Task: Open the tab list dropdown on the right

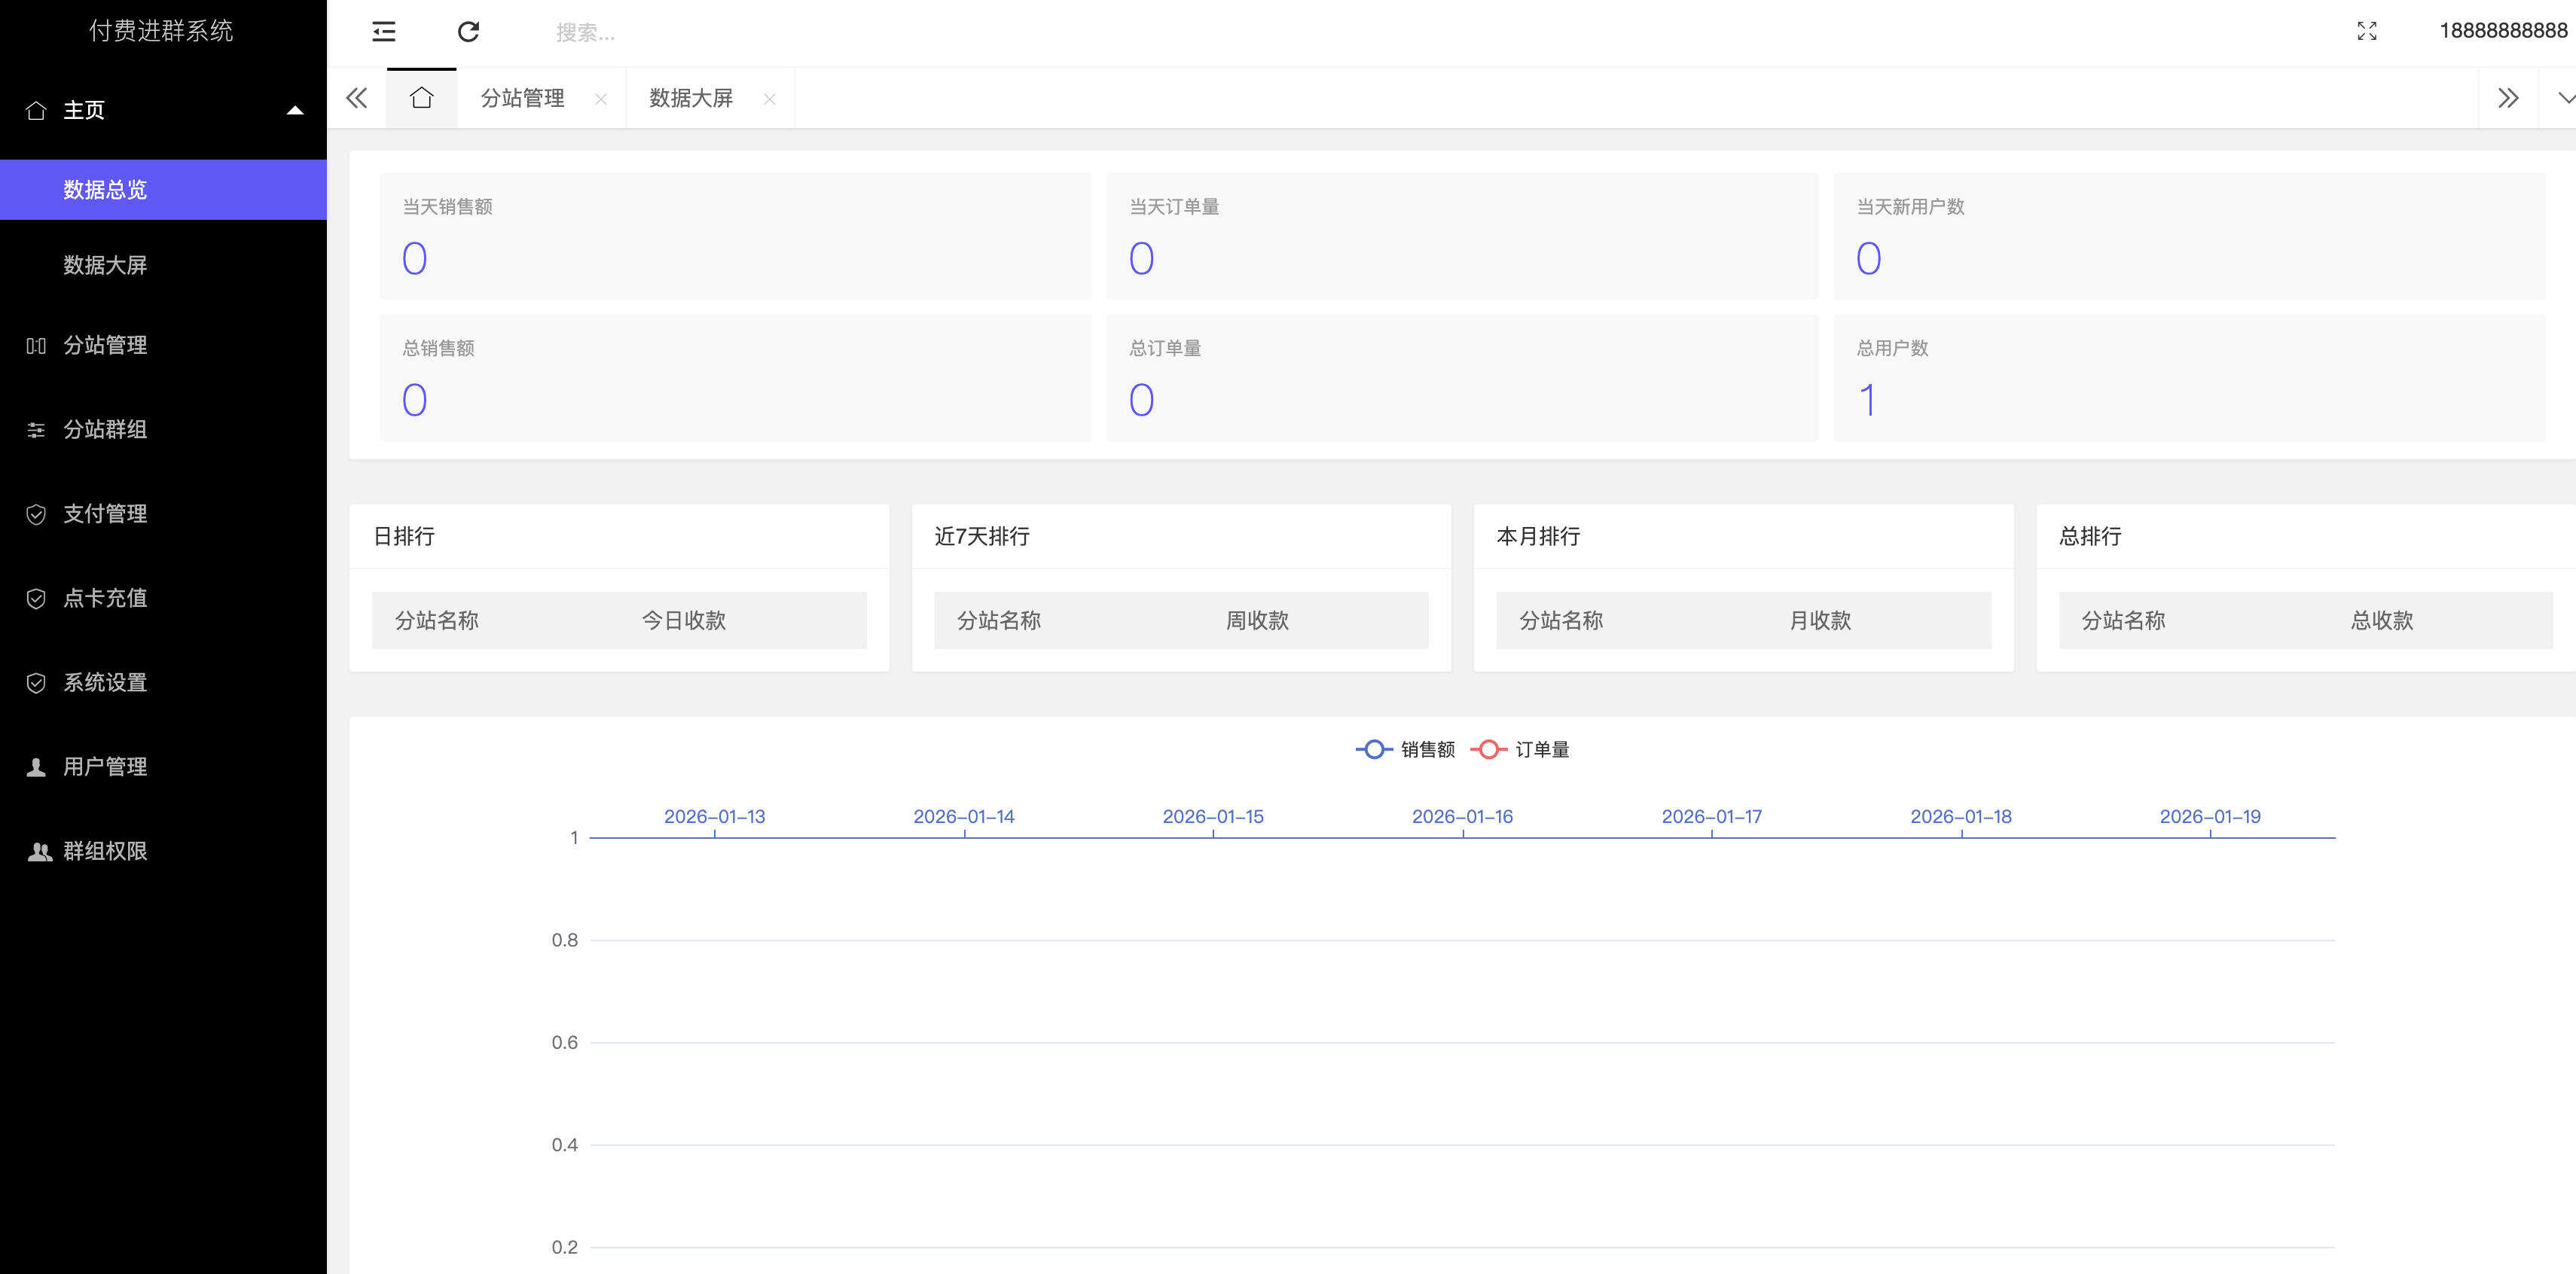Action: (x=2568, y=98)
